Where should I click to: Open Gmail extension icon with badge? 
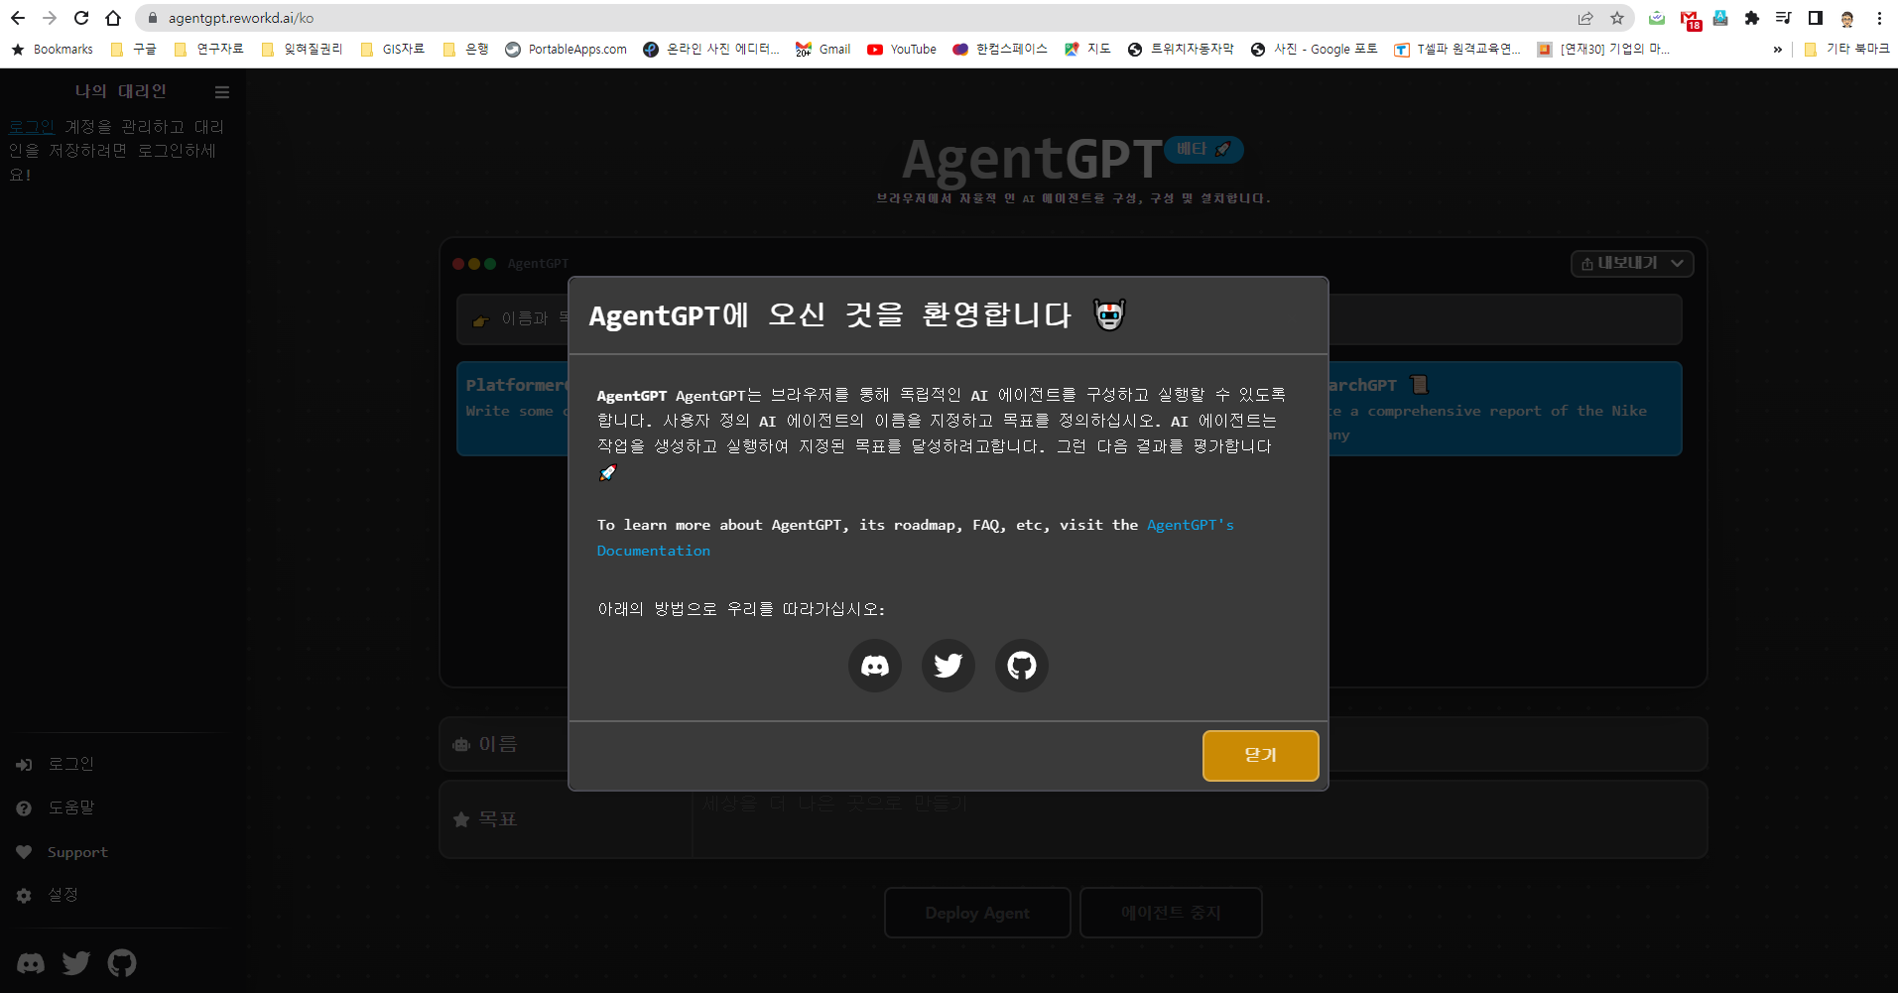(1690, 19)
